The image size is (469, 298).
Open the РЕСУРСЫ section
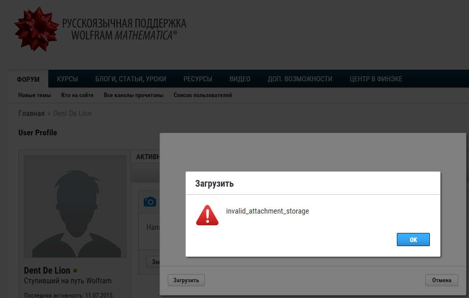(198, 79)
